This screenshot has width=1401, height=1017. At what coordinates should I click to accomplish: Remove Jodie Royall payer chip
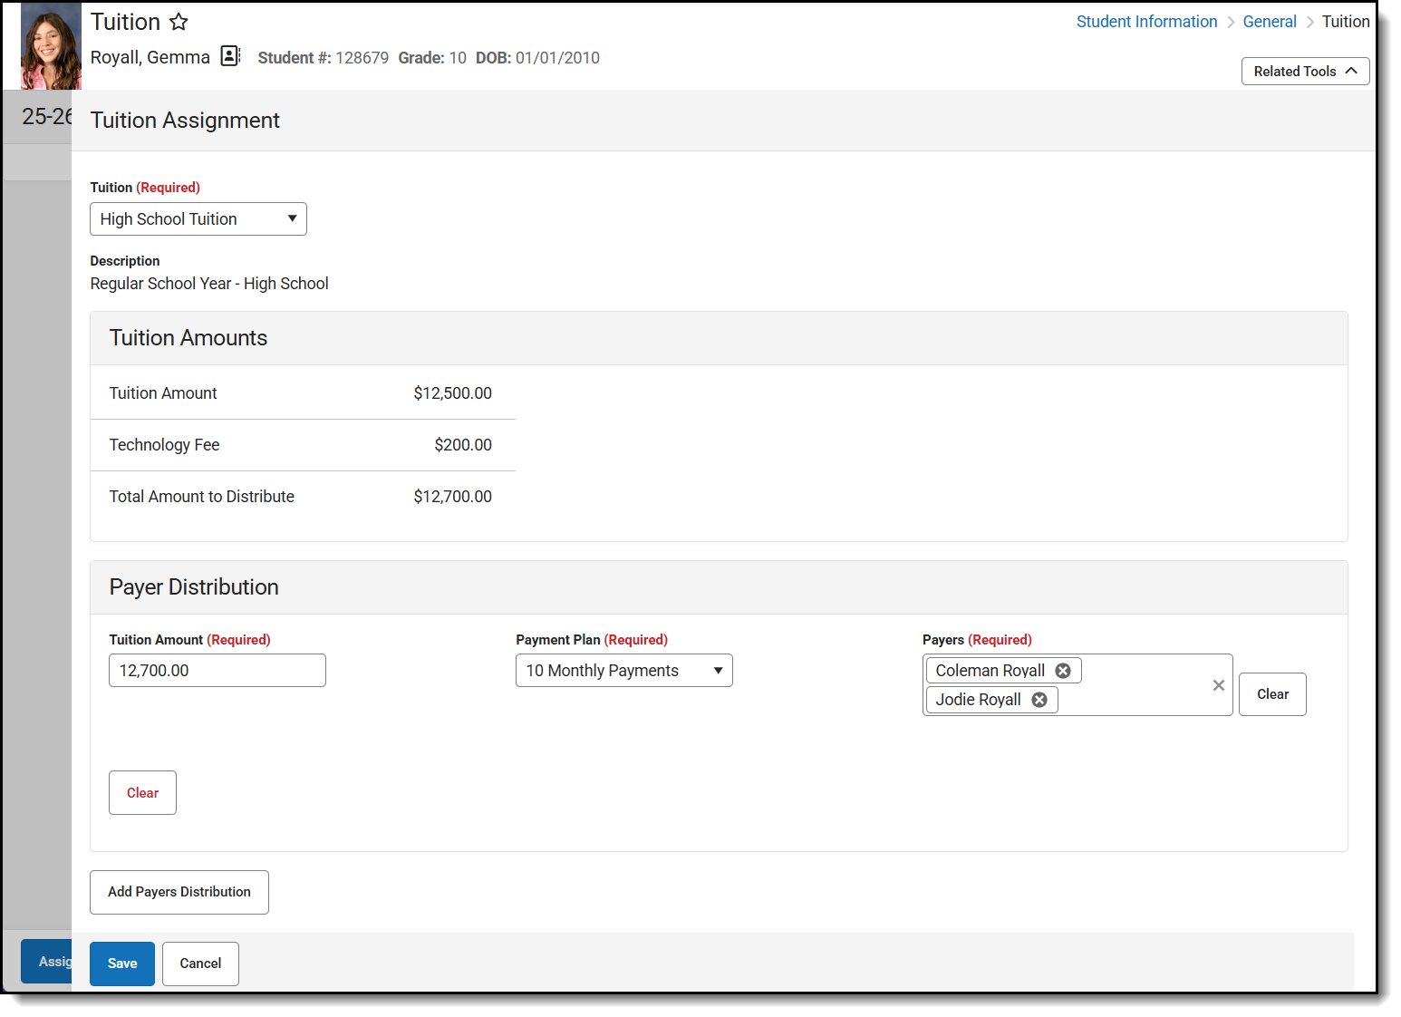[x=1039, y=699]
